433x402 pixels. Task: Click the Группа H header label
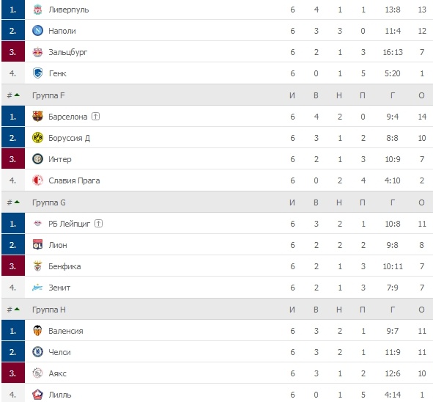(49, 310)
